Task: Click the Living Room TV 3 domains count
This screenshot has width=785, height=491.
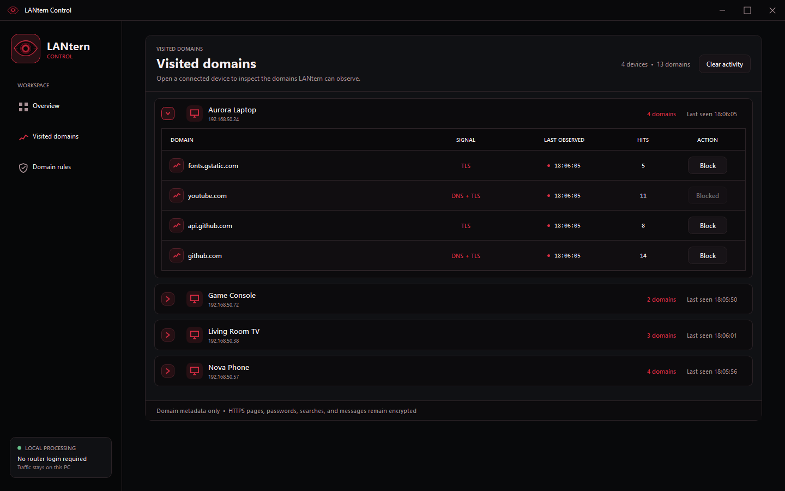Action: pos(661,336)
